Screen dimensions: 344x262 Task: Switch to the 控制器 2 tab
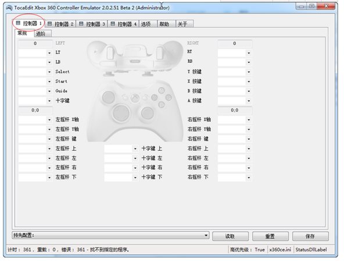click(60, 24)
